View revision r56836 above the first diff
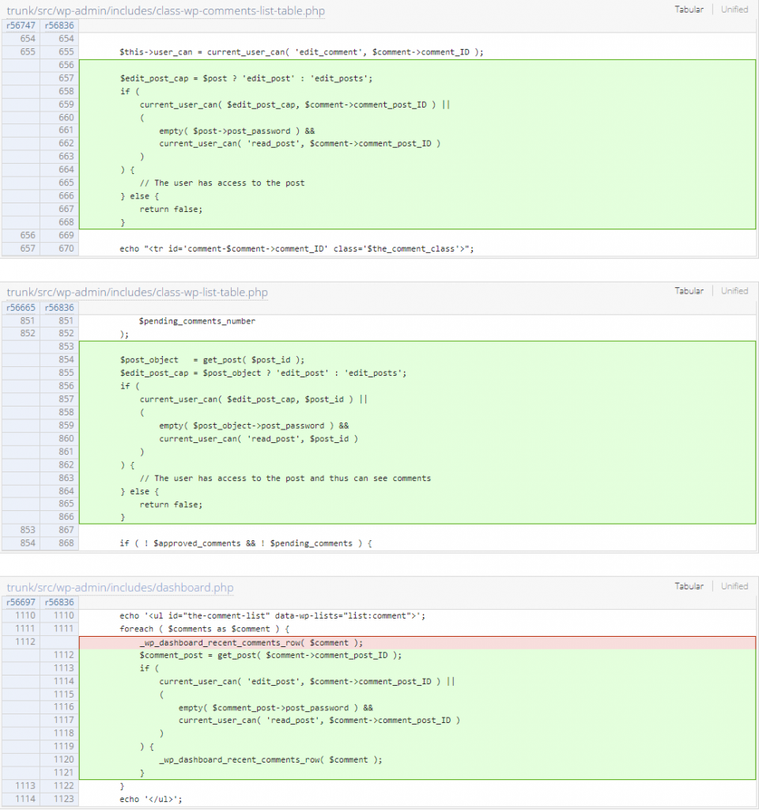The width and height of the screenshot is (759, 810). coord(59,25)
